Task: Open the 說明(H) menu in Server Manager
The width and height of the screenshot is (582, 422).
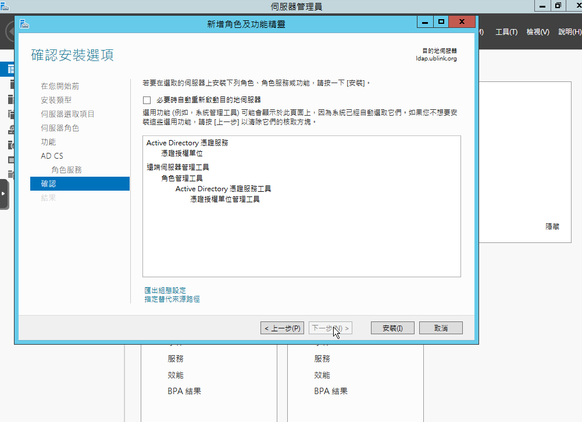Action: [570, 32]
